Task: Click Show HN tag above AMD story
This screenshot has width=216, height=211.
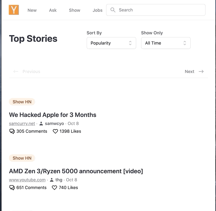Action: 22,158
